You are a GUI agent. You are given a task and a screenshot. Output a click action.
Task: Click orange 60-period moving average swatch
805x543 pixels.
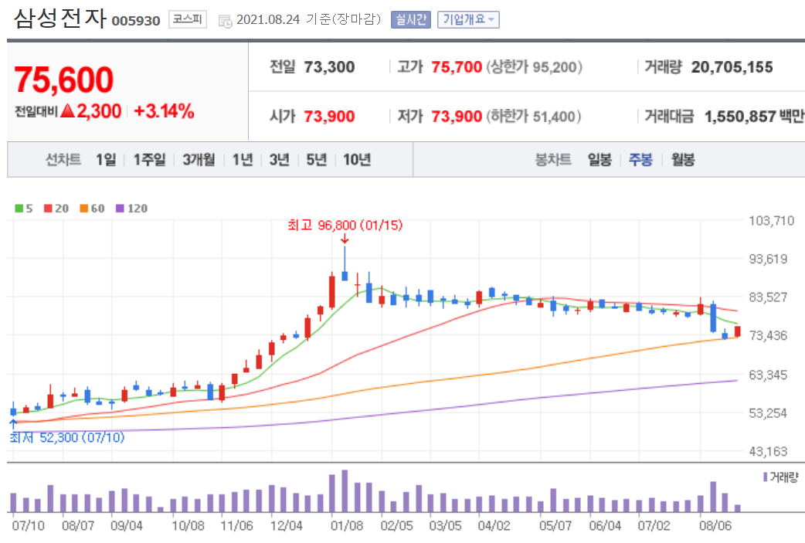84,209
